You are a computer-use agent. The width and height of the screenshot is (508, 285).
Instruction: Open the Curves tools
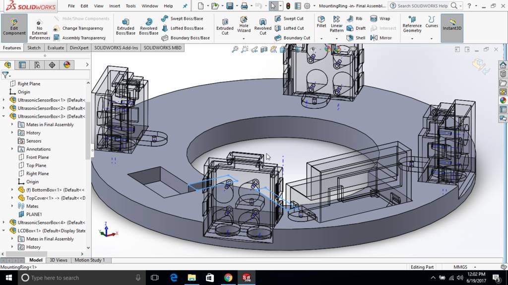pyautogui.click(x=432, y=22)
